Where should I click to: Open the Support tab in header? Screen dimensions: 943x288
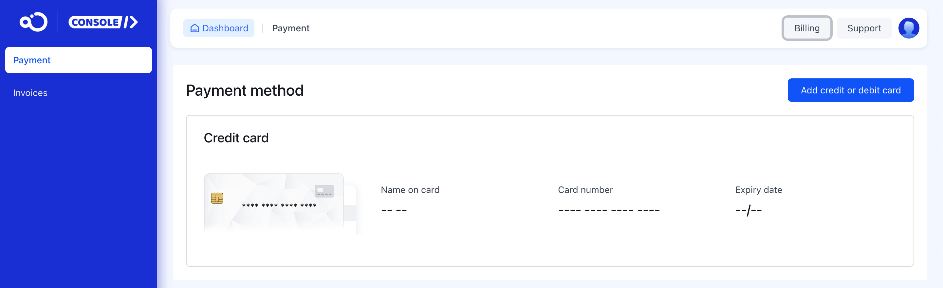point(863,28)
